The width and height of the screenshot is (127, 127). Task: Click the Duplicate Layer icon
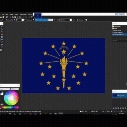tap(118, 108)
